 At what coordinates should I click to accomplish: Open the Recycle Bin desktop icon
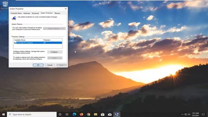[x=5, y=5]
